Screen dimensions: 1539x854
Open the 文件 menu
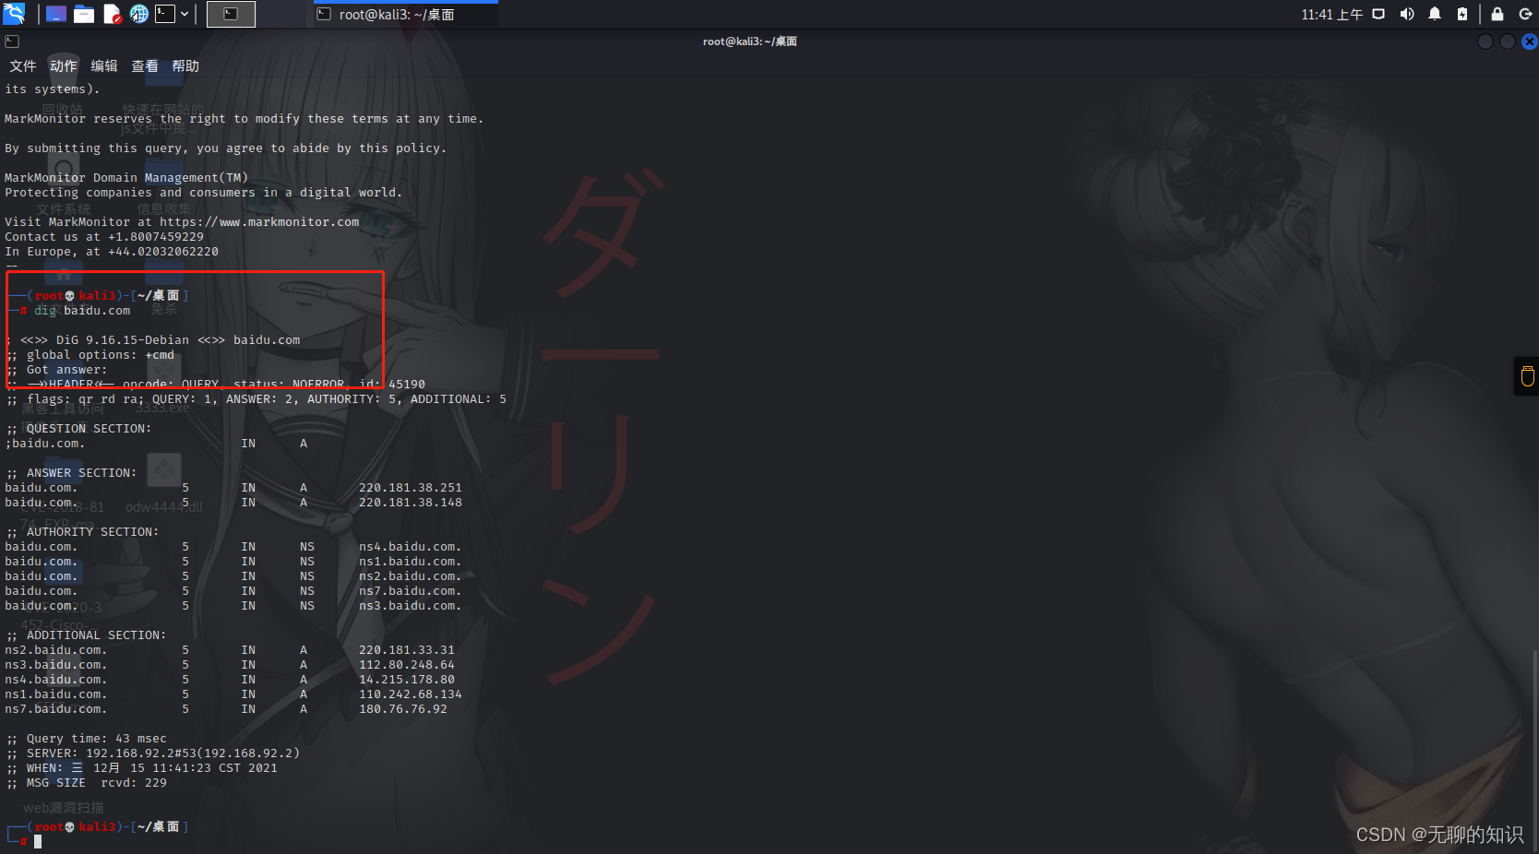(x=23, y=66)
